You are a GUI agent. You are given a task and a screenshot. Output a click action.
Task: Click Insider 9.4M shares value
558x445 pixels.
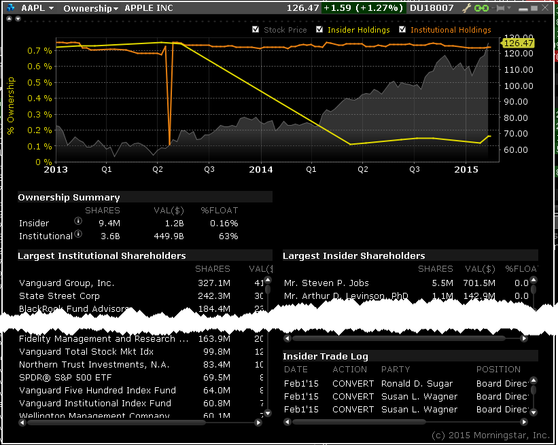(x=109, y=224)
